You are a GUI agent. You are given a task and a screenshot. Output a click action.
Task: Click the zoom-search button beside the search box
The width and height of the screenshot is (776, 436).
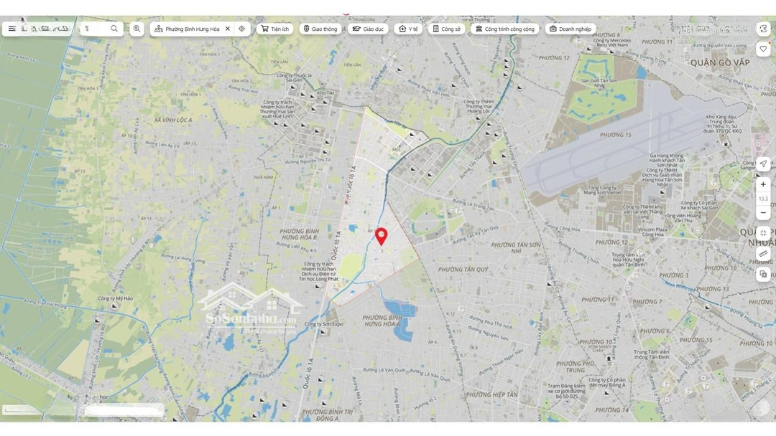137,29
